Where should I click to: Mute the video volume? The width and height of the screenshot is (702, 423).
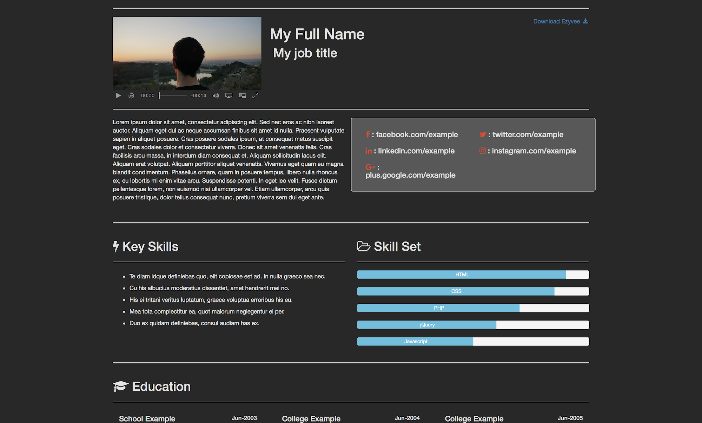click(x=216, y=95)
